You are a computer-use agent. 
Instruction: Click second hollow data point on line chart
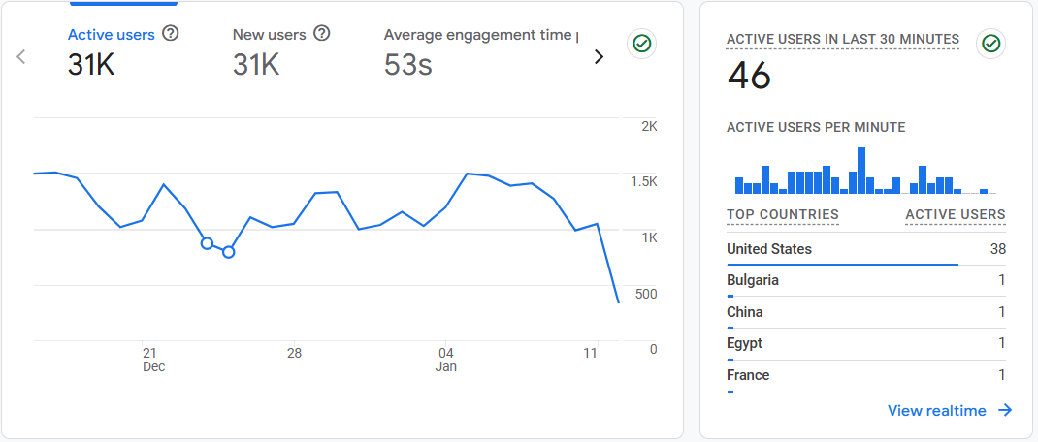tap(229, 252)
